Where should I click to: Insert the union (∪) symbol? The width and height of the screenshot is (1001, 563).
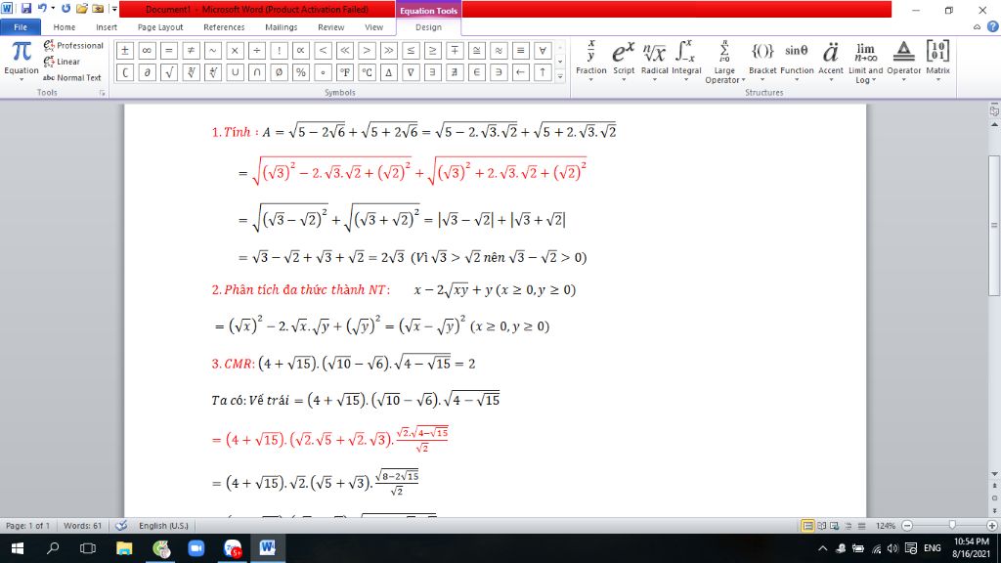(235, 72)
